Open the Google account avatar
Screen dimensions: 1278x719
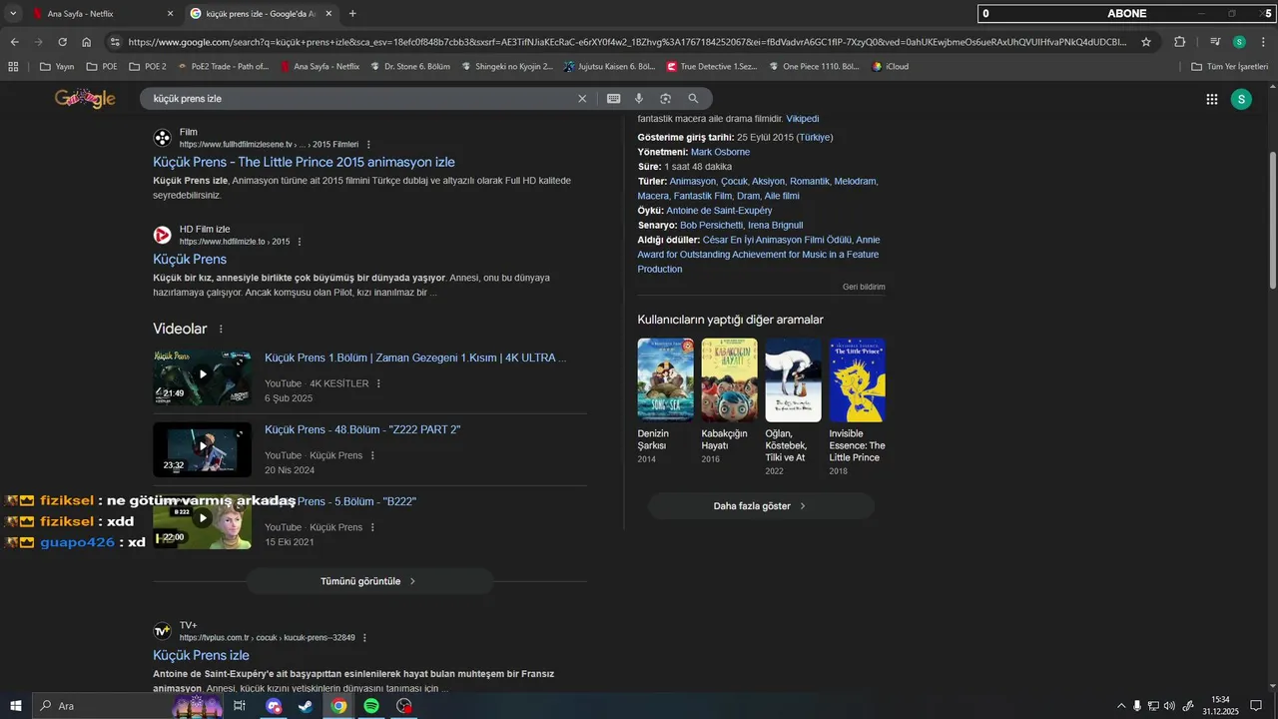1241,99
